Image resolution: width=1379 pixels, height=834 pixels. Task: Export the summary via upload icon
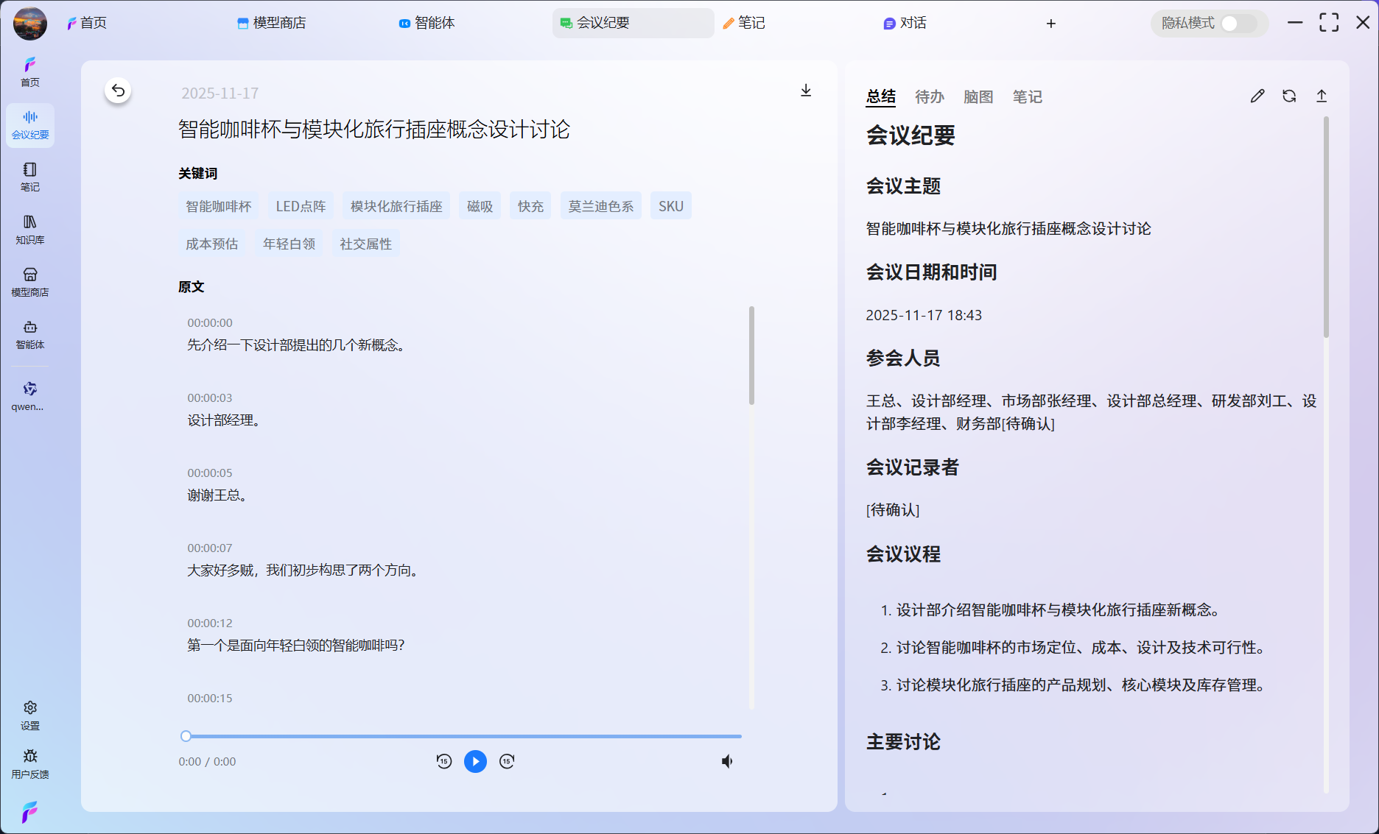tap(1322, 96)
